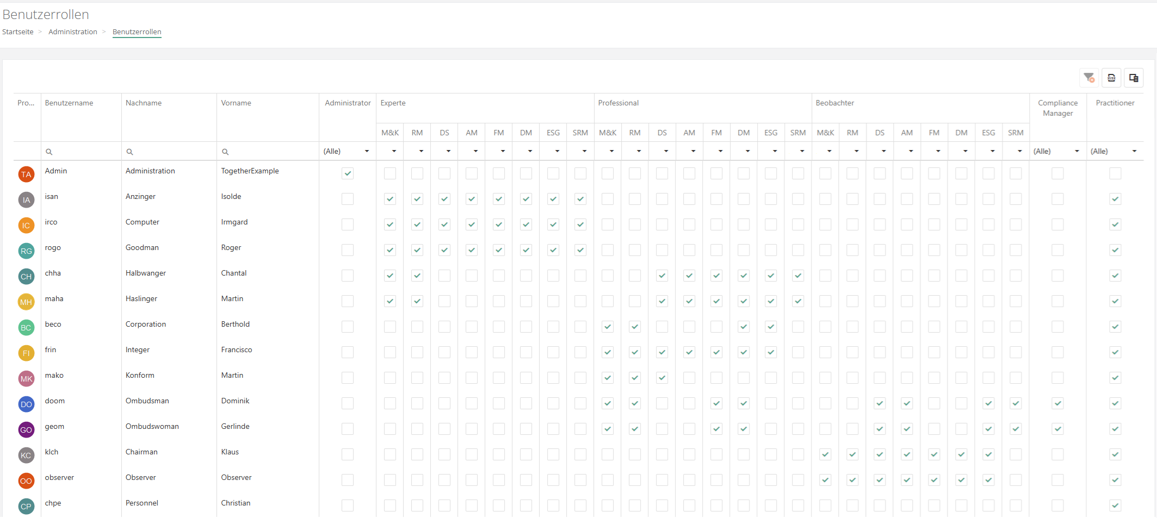Image resolution: width=1157 pixels, height=518 pixels.
Task: Click the clear filters funnel icon
Action: pos(1088,78)
